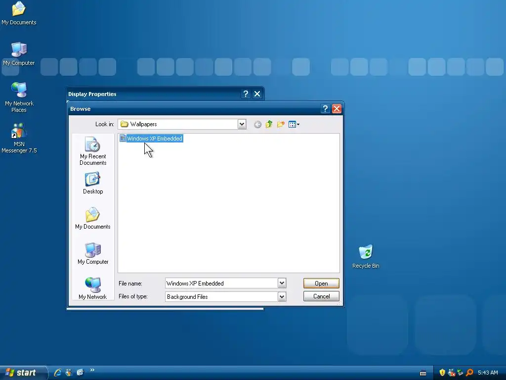Click the on-screen keyboard taskbar icon
506x380 pixels.
(423, 373)
